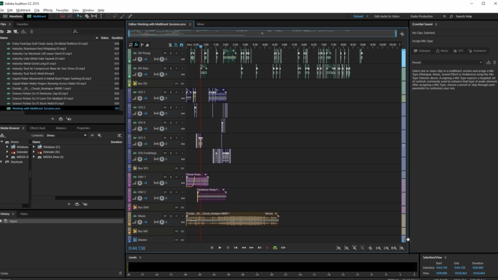Select the Time Selection tool
This screenshot has height=280, width=498.
coord(101,16)
